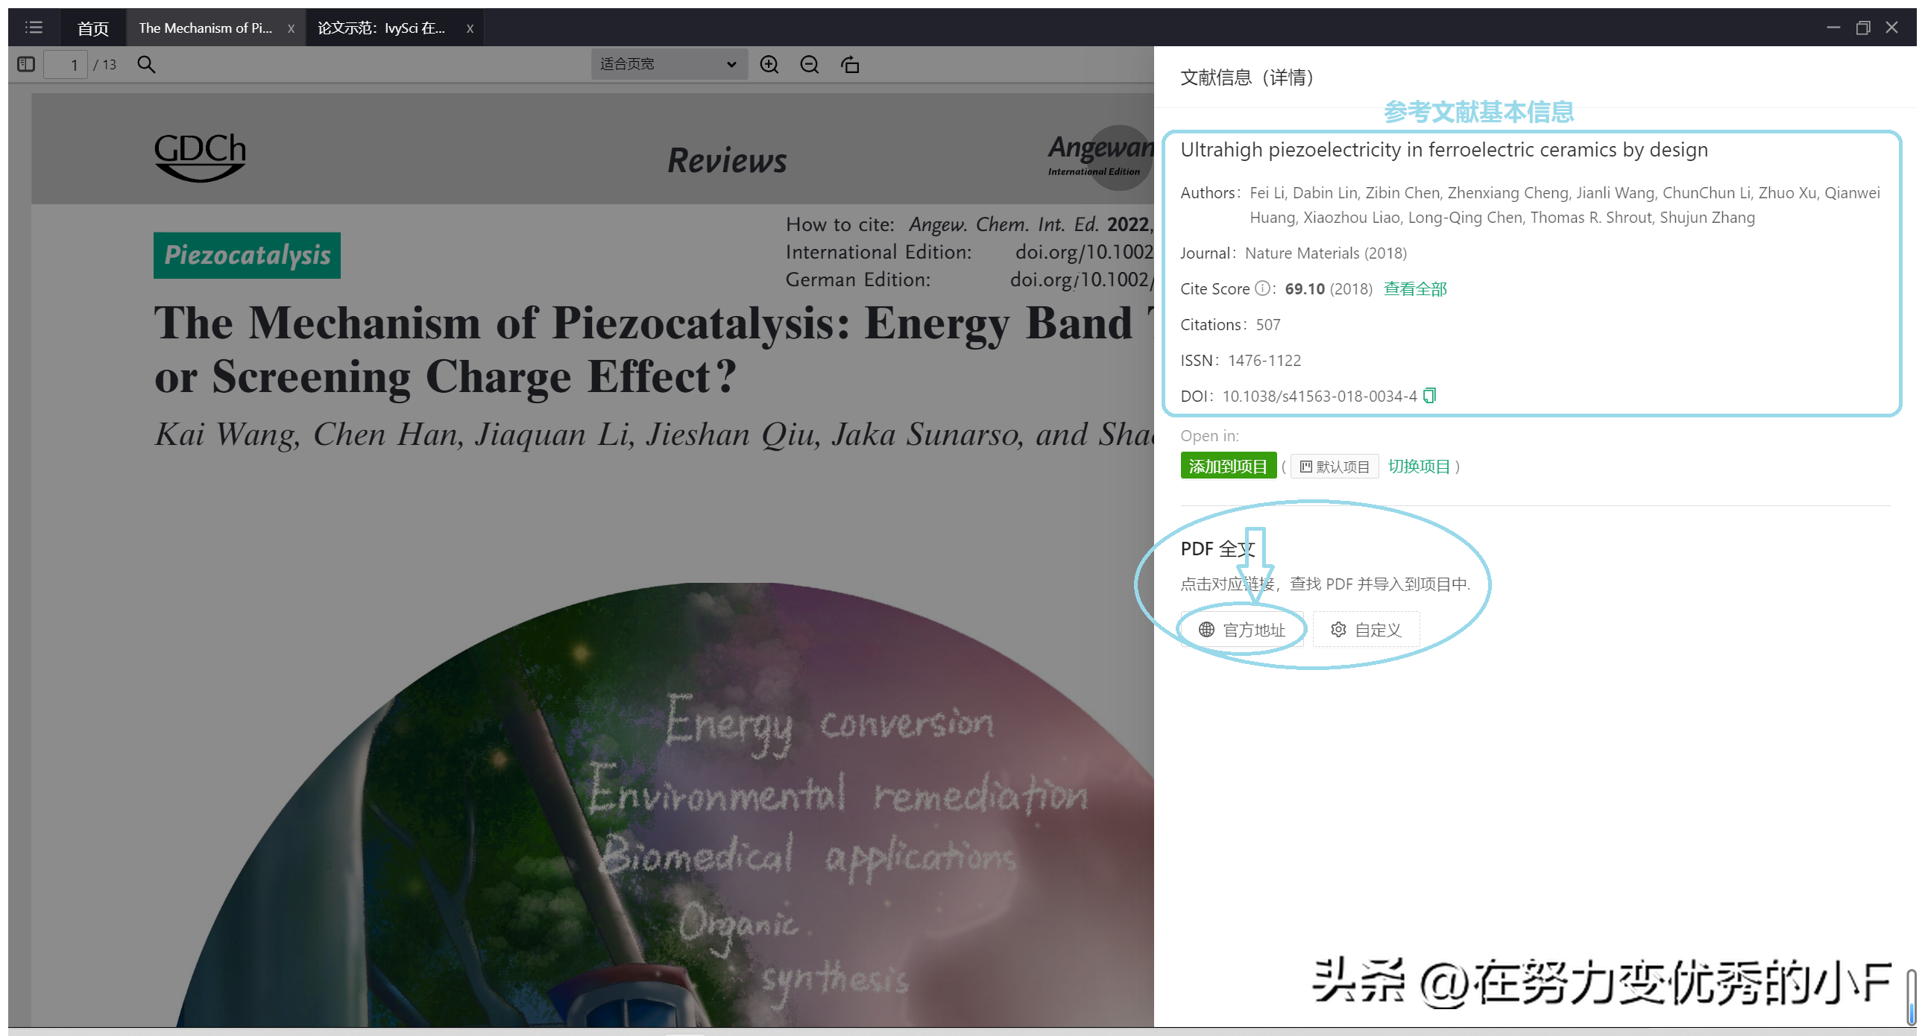This screenshot has width=1925, height=1036.
Task: Click the 切换项目 link
Action: (x=1418, y=467)
